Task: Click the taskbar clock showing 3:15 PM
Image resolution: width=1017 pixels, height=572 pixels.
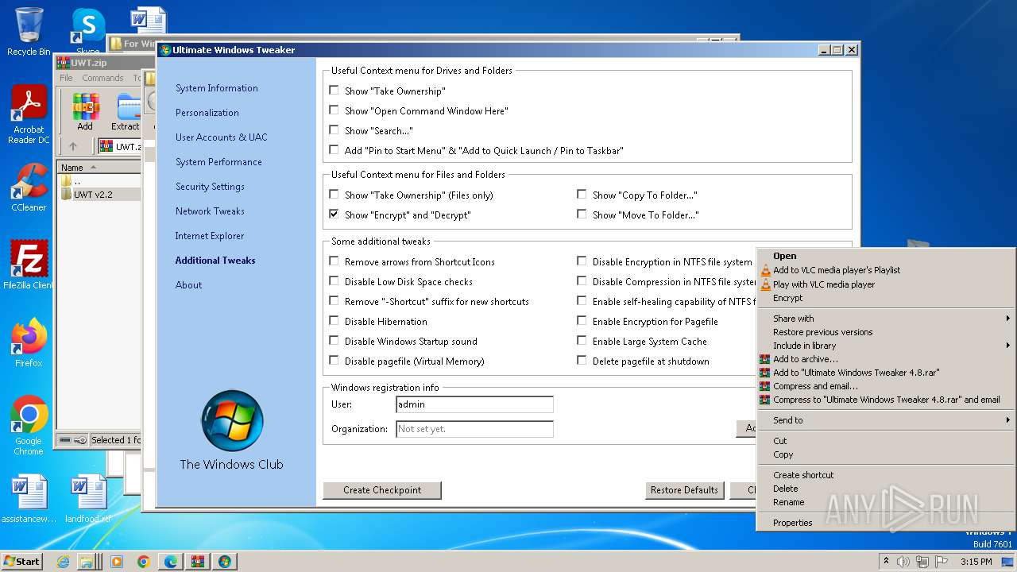Action: pyautogui.click(x=976, y=562)
